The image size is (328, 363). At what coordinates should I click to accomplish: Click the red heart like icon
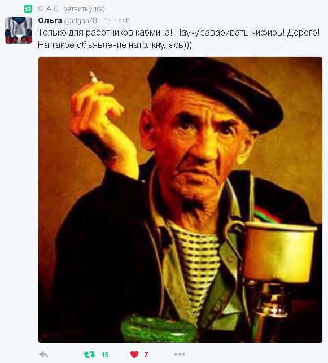click(x=134, y=354)
